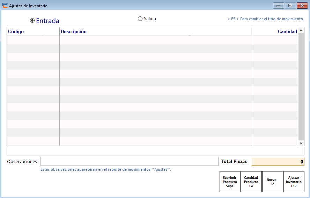Click the Descripción column header
310x198 pixels.
(x=156, y=31)
